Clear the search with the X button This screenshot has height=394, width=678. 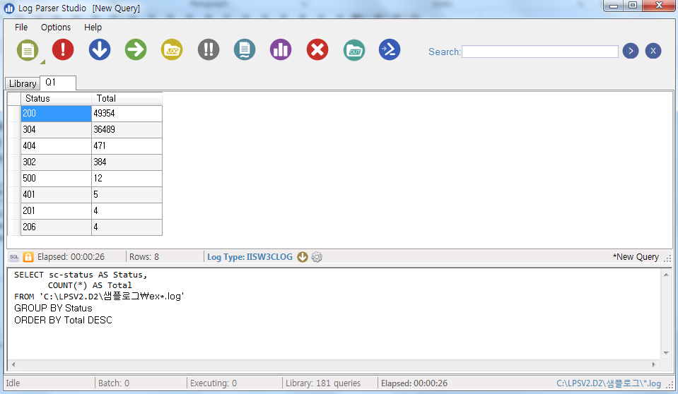[x=653, y=51]
